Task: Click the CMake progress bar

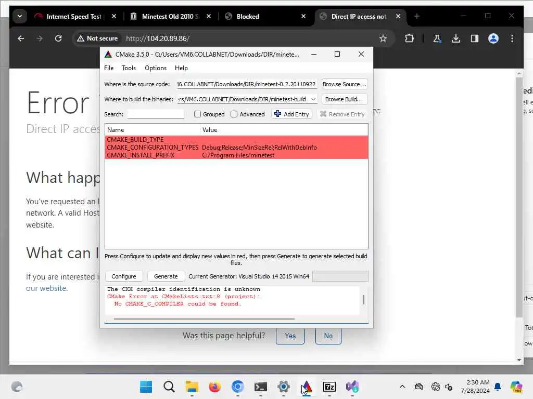Action: coord(340,276)
